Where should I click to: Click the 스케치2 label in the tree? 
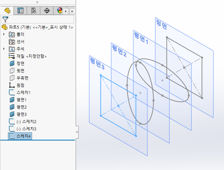[29, 122]
